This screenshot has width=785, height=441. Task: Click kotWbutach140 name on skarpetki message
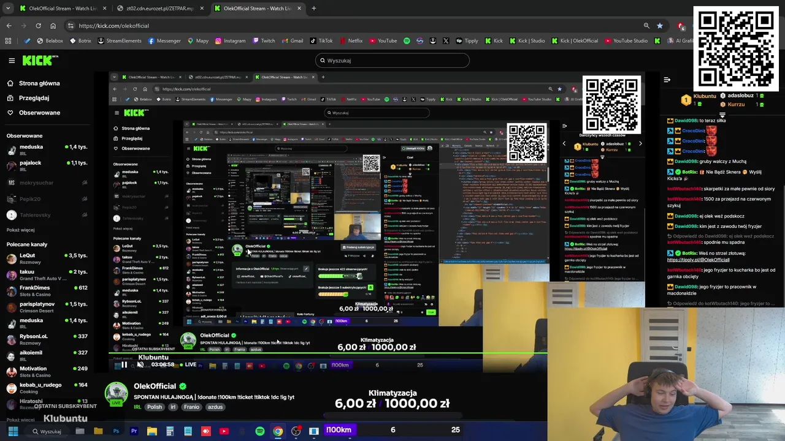(x=684, y=189)
